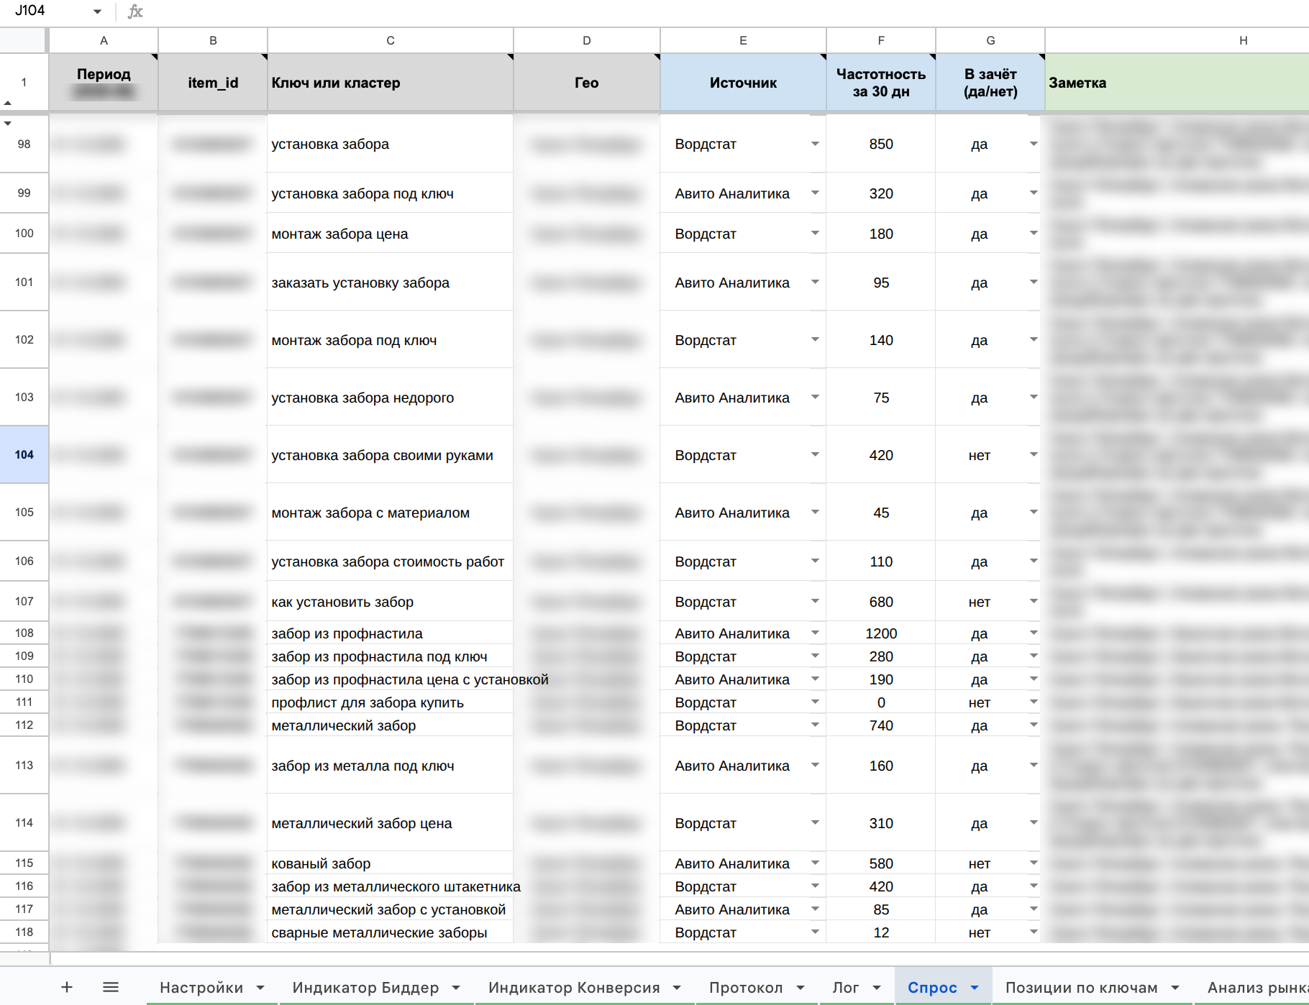Image resolution: width=1309 pixels, height=1005 pixels.
Task: Open the Спрос tab menu arrow
Action: pos(975,988)
